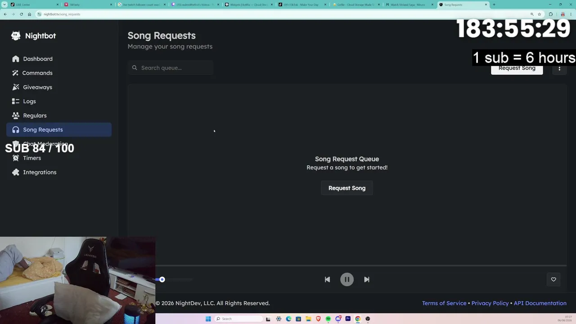
Task: Click the song progress bar
Action: (x=361, y=265)
